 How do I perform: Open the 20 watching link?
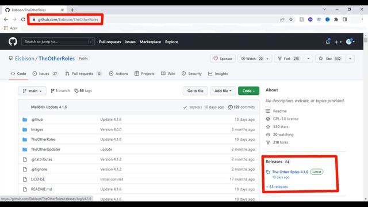pyautogui.click(x=279, y=135)
